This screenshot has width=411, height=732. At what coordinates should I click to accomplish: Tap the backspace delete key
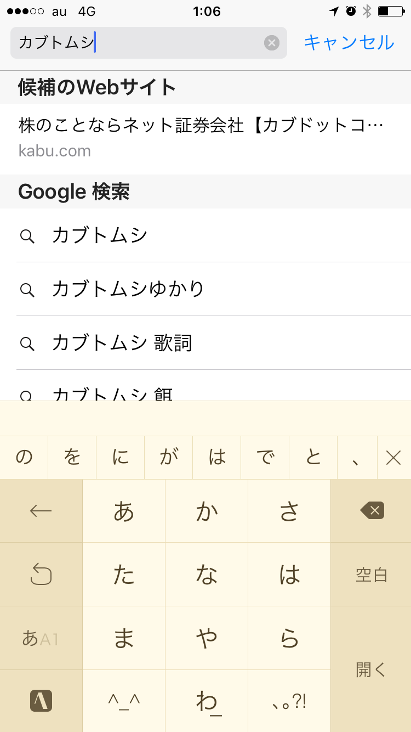372,511
